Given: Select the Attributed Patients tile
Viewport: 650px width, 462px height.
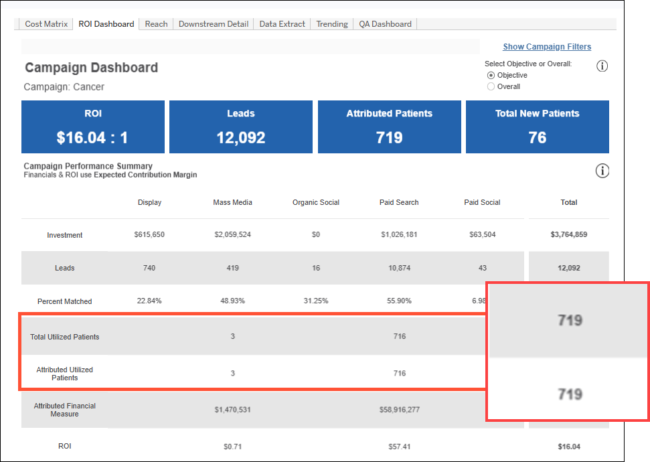Looking at the screenshot, I should tap(389, 127).
